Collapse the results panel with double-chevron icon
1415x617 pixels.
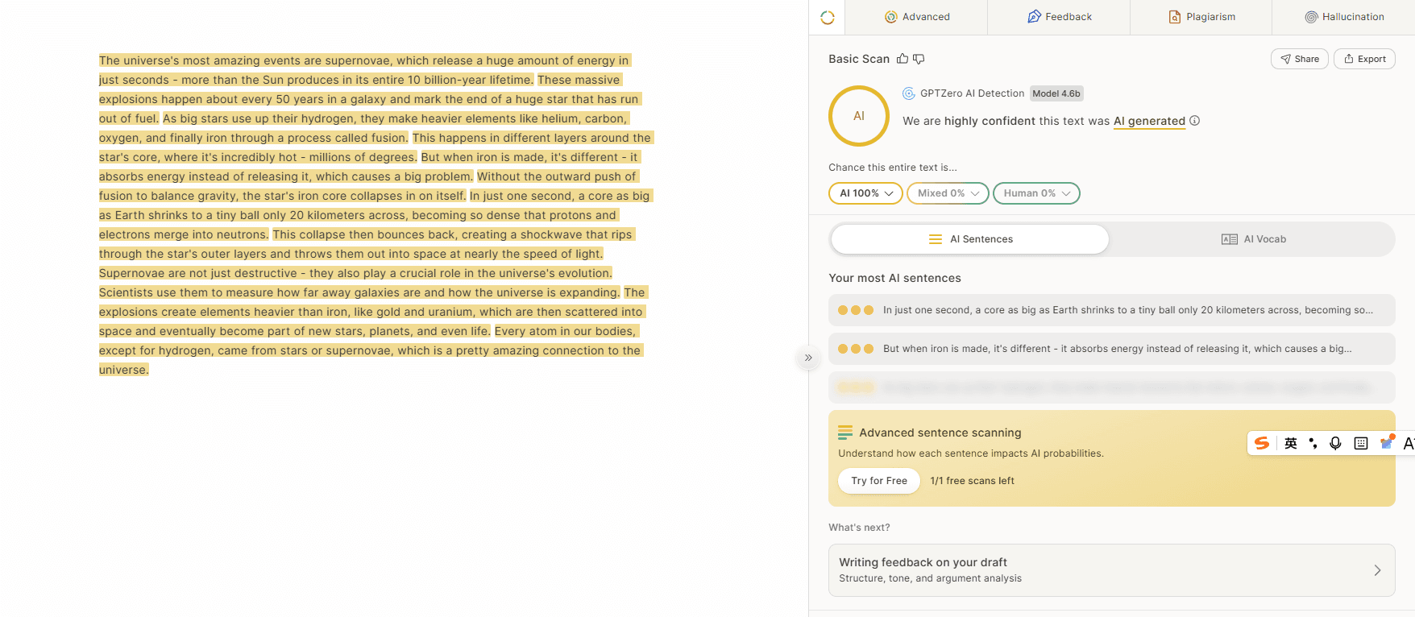[808, 358]
